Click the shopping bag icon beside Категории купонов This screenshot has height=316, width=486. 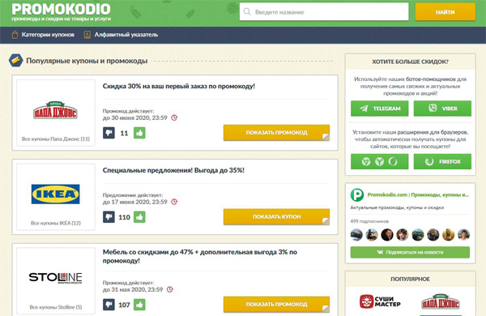click(15, 34)
